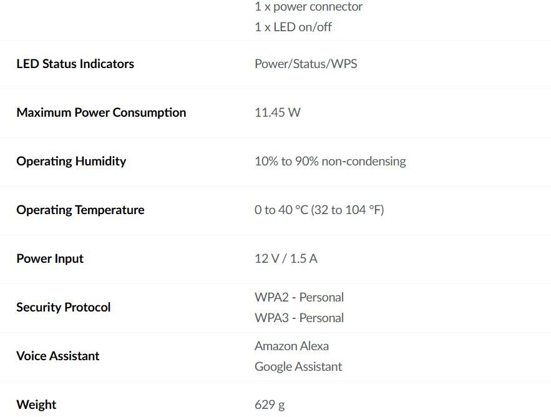
Task: Click the Maximum Power Consumption label
Action: coord(101,112)
